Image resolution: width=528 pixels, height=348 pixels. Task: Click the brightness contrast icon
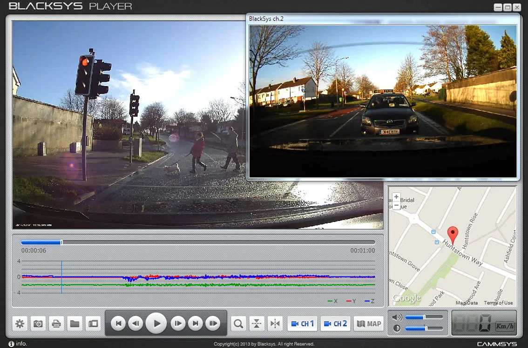tap(397, 328)
